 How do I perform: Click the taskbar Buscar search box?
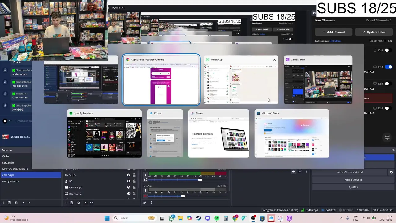click(134, 218)
